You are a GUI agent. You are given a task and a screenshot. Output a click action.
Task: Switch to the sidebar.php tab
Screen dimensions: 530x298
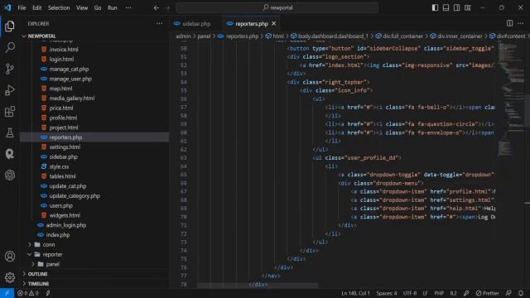(196, 24)
